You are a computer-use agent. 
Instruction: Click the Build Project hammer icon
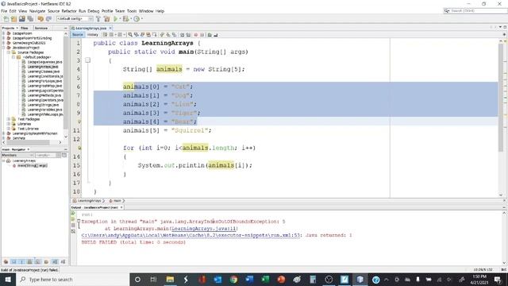[98, 19]
